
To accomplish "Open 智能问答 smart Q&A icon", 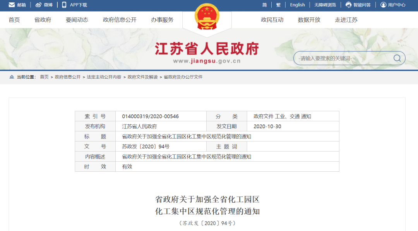I will click(x=347, y=5).
